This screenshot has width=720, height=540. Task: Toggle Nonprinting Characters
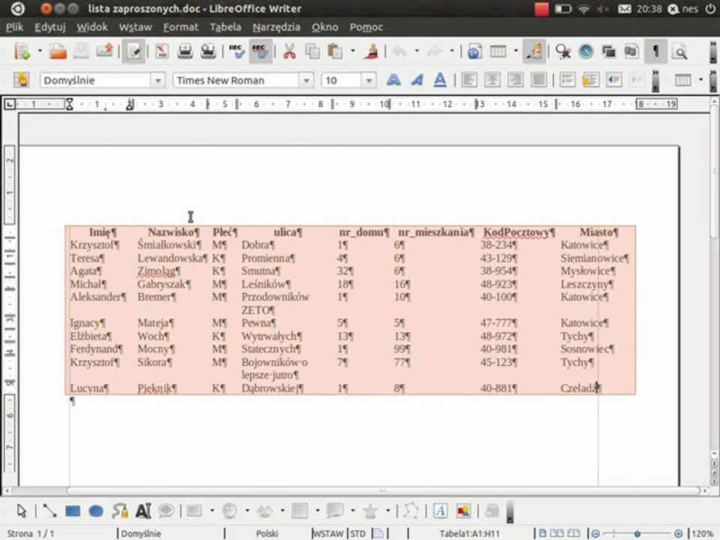click(x=655, y=51)
